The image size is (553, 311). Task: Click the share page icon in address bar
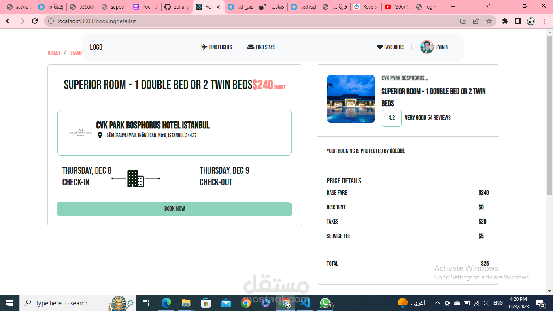[x=476, y=21]
